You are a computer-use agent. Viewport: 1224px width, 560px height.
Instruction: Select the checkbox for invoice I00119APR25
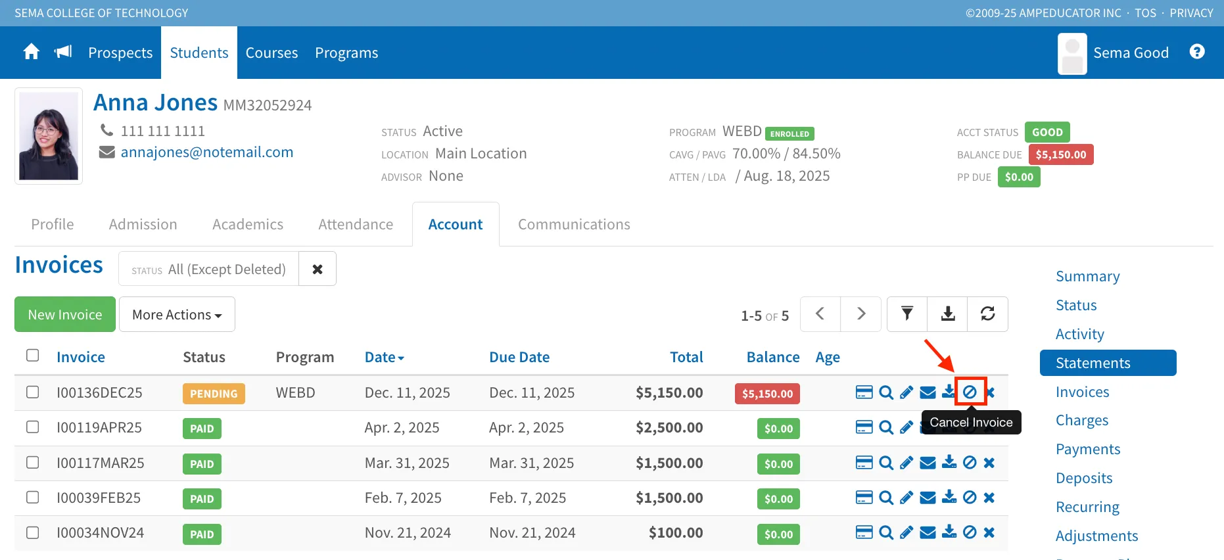[x=33, y=427]
